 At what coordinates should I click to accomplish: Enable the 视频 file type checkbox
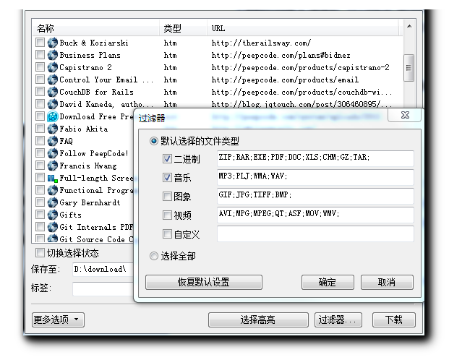[x=167, y=215]
